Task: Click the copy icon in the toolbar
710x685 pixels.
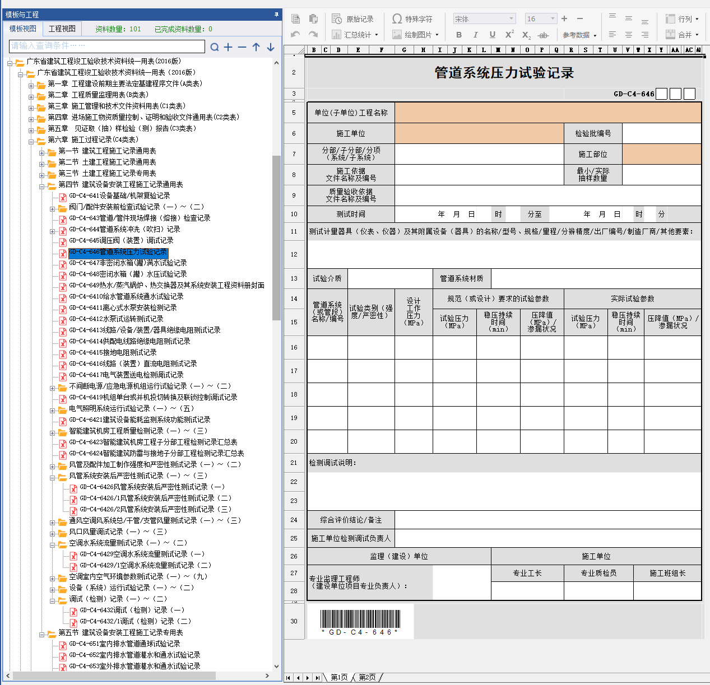Action: pos(296,19)
